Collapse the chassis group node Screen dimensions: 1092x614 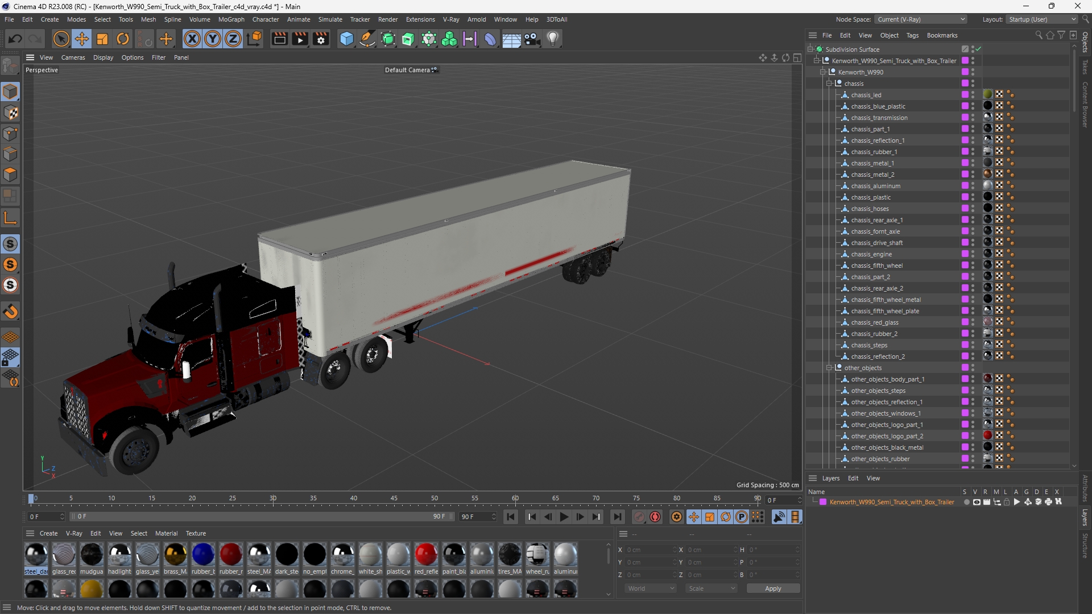829,84
